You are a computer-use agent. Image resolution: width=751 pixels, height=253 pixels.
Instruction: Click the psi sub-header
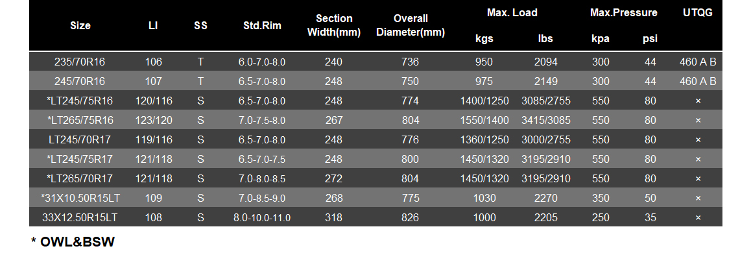tap(650, 39)
